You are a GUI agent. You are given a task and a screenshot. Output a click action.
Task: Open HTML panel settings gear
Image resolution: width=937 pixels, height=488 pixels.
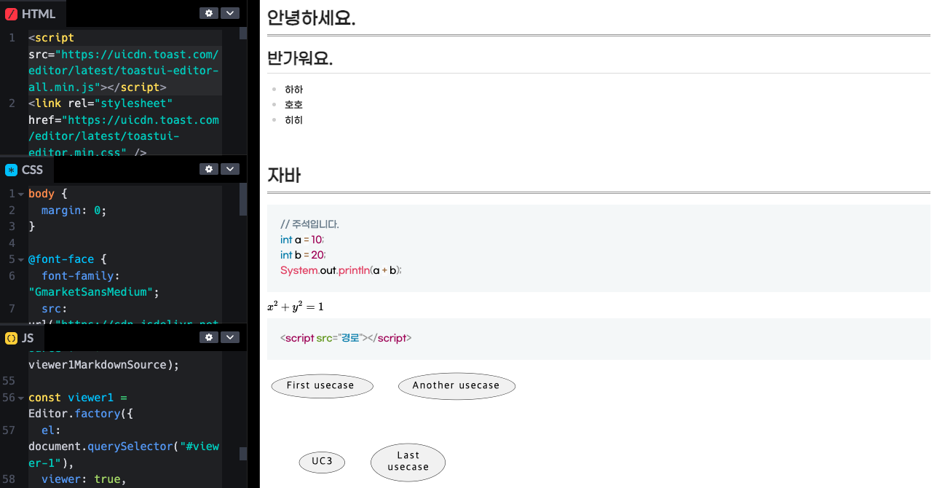pos(209,13)
